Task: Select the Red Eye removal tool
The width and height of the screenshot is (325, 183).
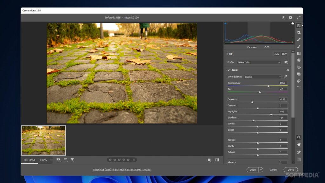Action: [x=299, y=67]
